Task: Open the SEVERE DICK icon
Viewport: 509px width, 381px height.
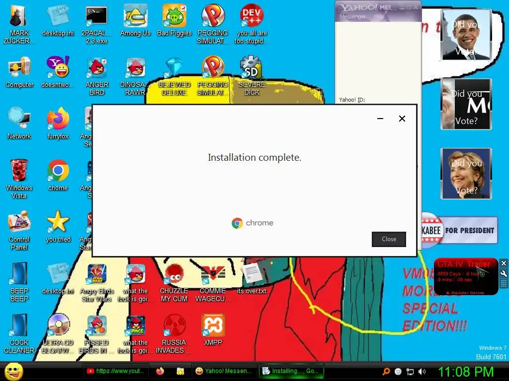Action: (x=252, y=76)
